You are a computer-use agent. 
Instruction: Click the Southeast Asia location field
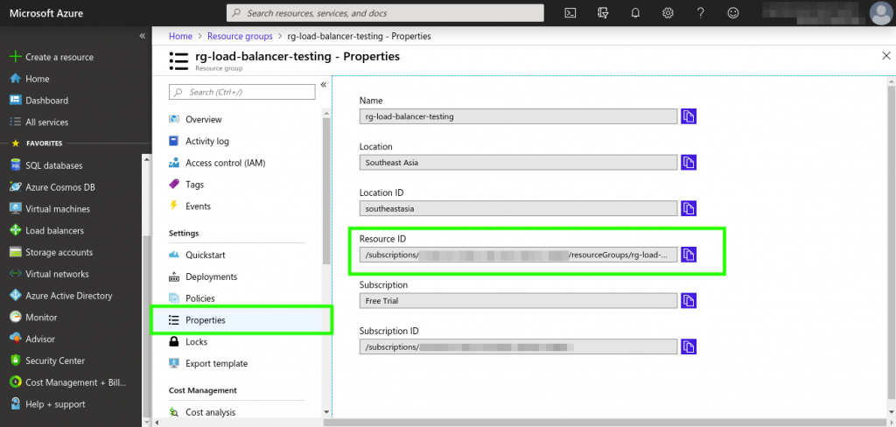(x=518, y=163)
